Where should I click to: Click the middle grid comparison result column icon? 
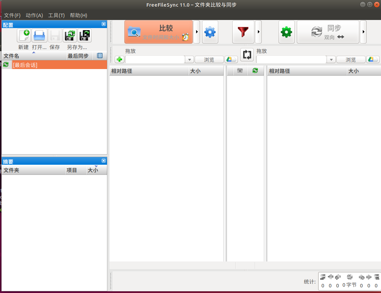[x=240, y=71]
